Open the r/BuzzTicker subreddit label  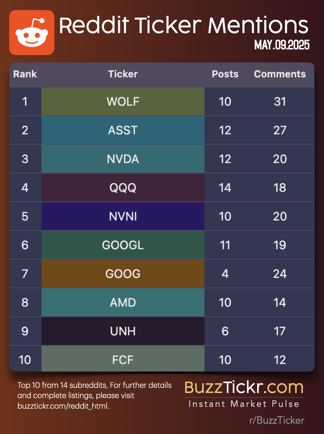pyautogui.click(x=277, y=420)
